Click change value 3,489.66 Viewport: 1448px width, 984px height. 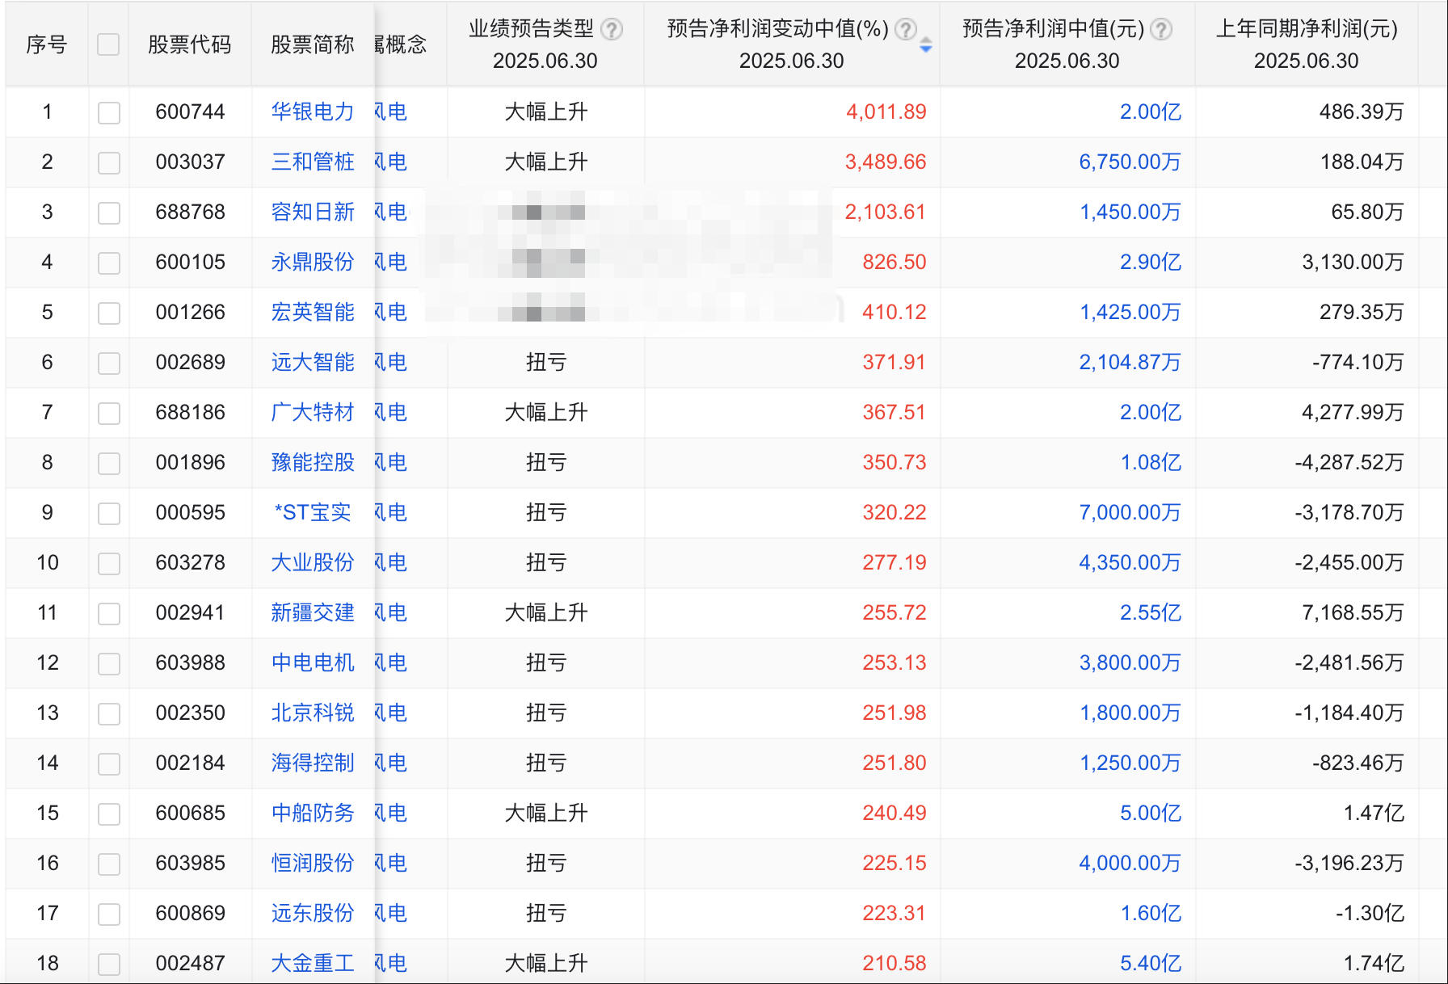click(886, 162)
